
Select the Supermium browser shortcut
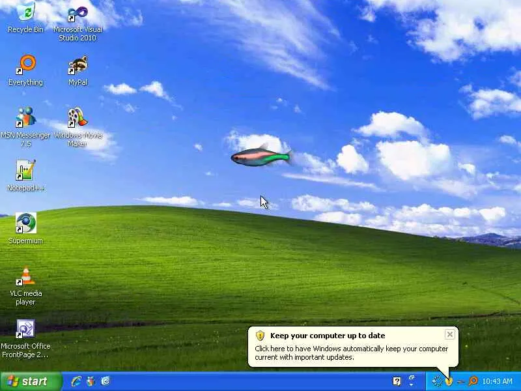[x=25, y=229]
